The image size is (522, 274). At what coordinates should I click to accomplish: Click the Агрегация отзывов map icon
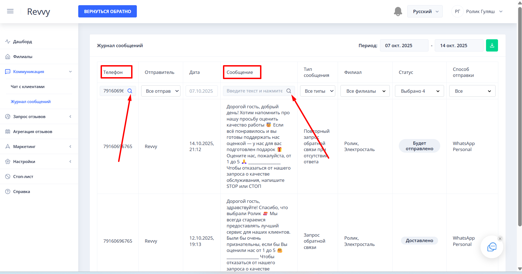pyautogui.click(x=8, y=131)
